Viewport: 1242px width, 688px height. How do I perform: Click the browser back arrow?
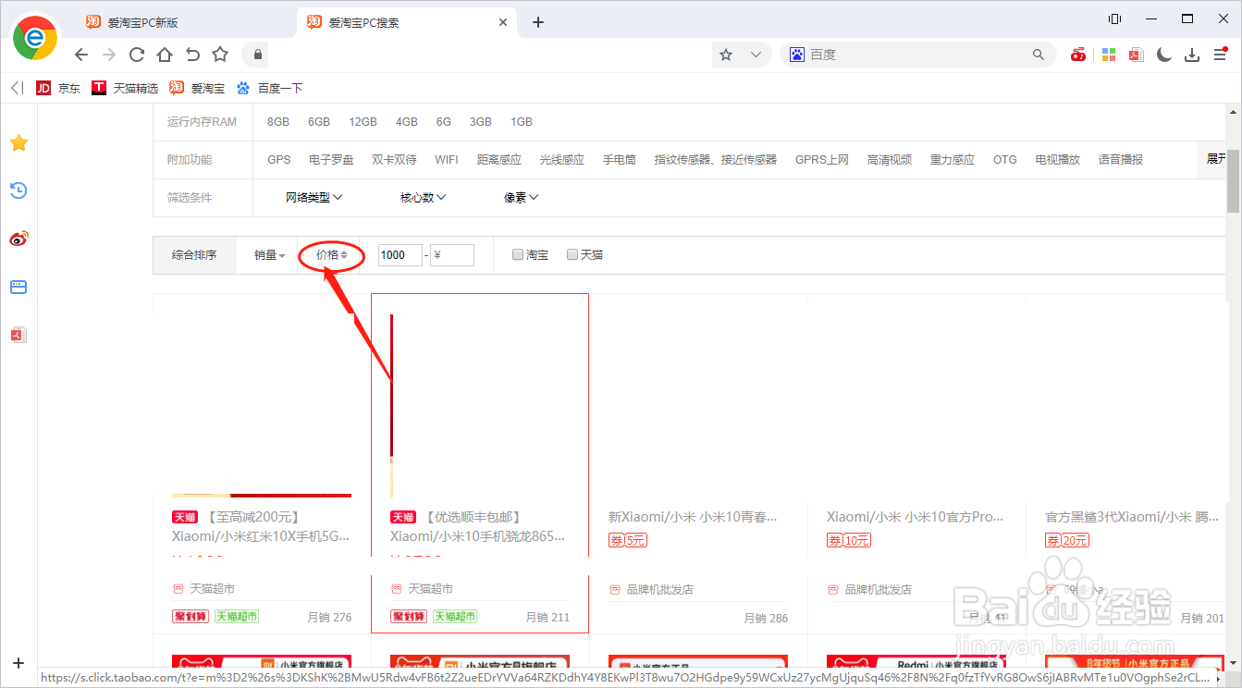pos(81,55)
